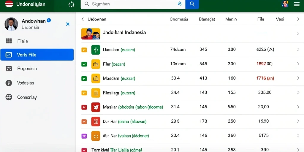Toggle the Aır Nar row checkbox
304x152 pixels.
tap(84, 136)
